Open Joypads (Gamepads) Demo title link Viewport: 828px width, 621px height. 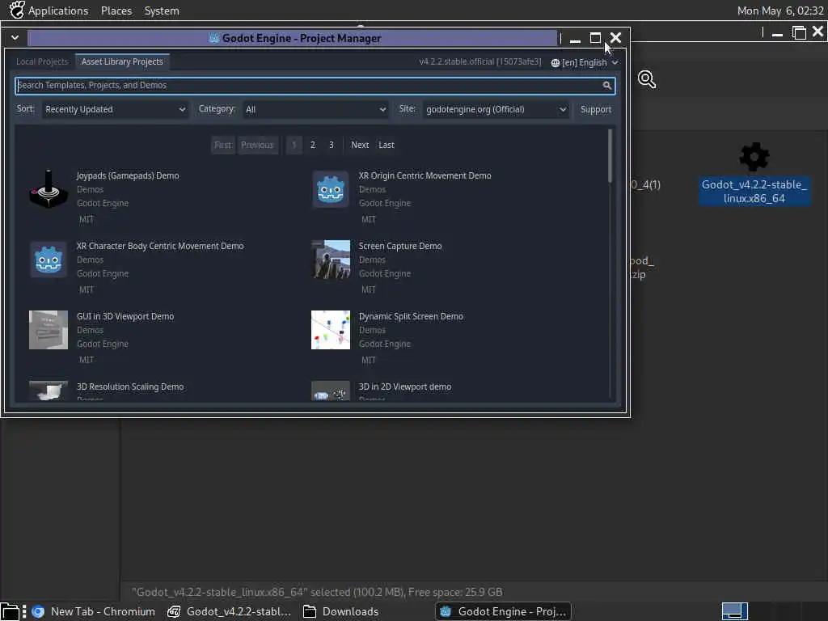(127, 175)
